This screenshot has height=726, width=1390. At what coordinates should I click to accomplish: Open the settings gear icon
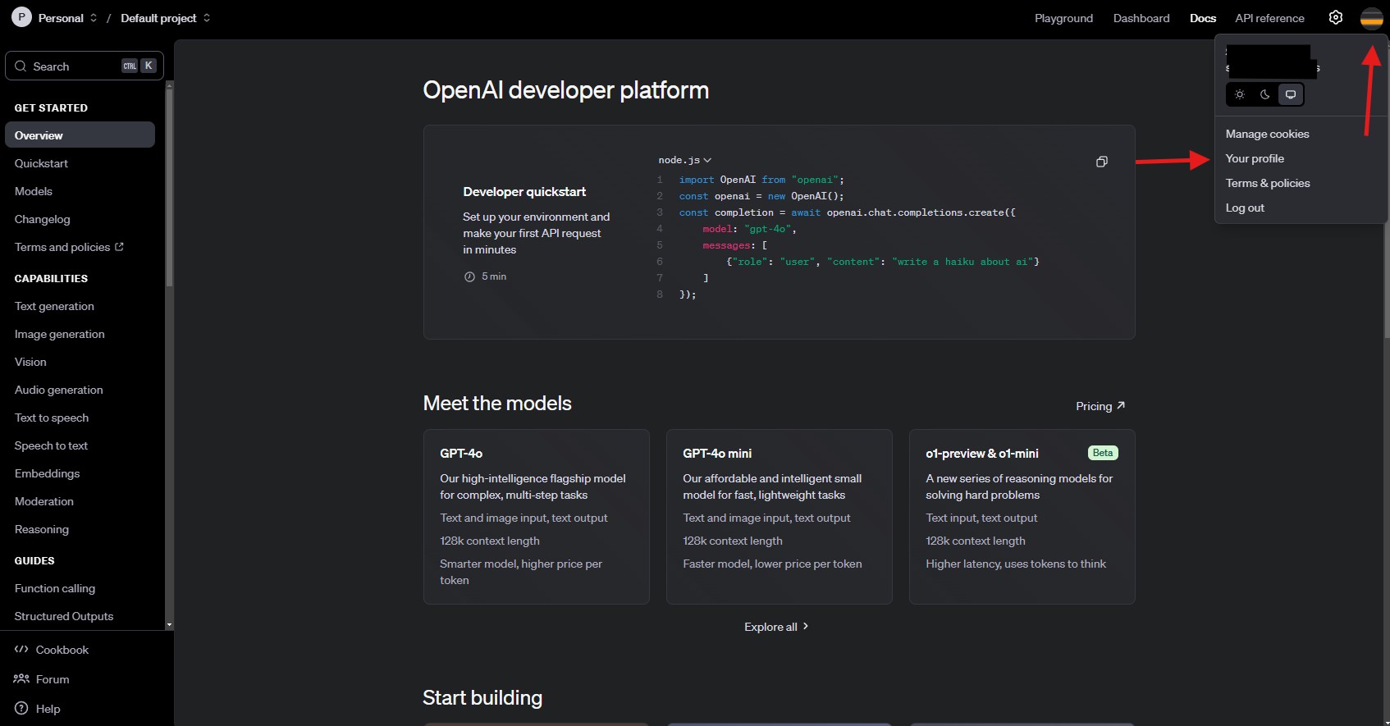tap(1336, 17)
